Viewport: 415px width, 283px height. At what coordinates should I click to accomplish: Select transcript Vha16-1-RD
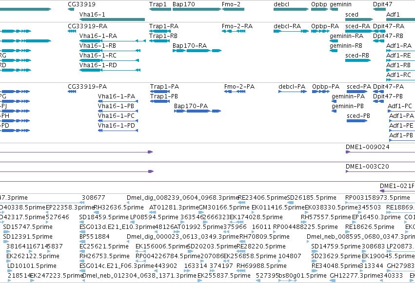coord(110,70)
